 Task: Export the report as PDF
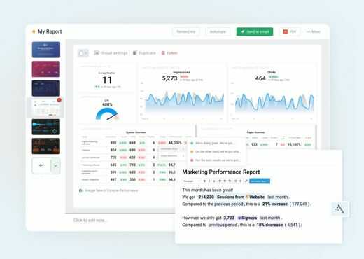(290, 31)
